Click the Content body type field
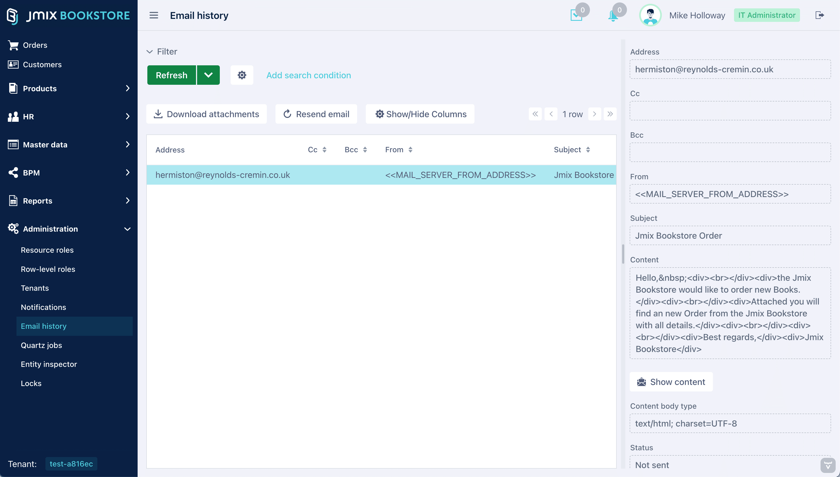The width and height of the screenshot is (840, 477). pos(730,423)
